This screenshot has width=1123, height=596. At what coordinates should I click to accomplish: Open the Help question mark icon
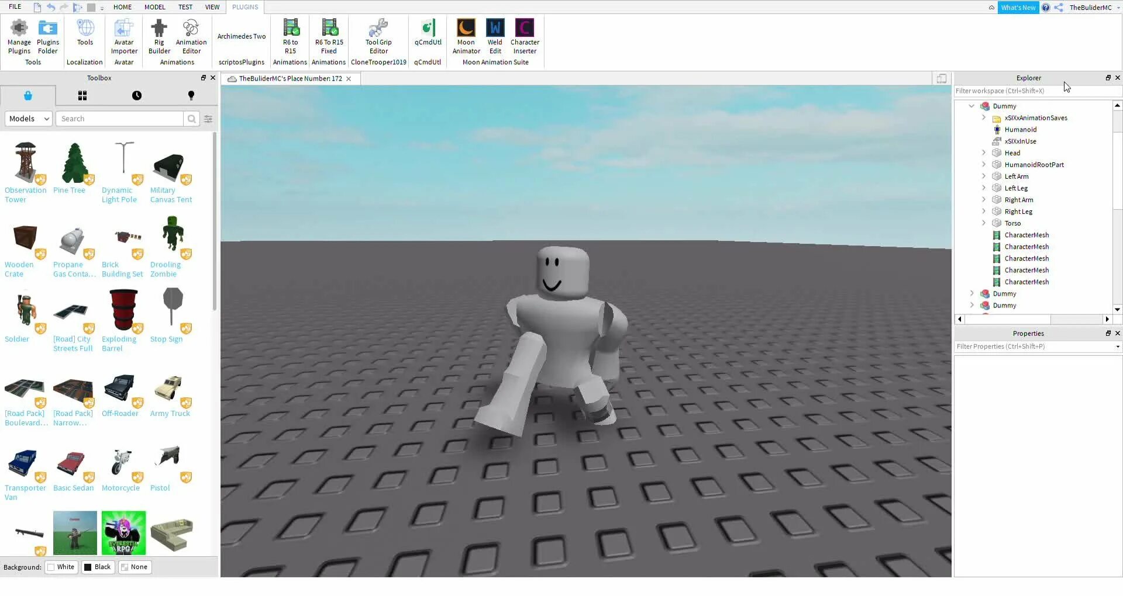point(1046,8)
